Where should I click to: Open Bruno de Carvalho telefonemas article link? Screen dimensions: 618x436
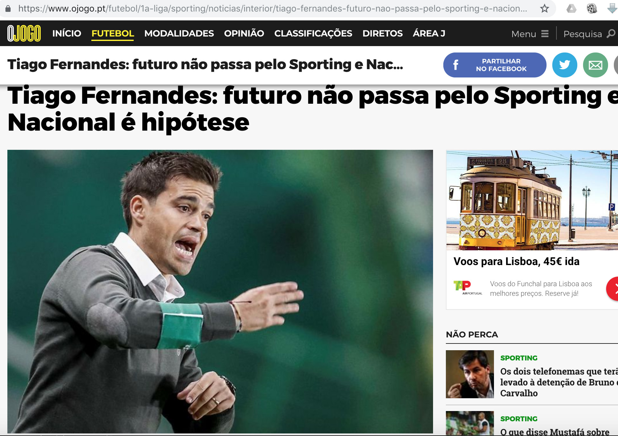pos(559,382)
